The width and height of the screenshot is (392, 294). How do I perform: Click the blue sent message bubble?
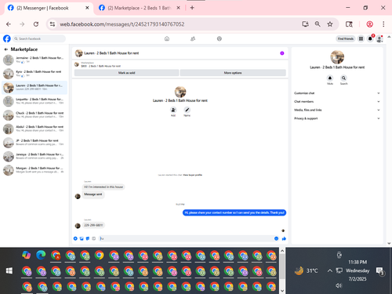tap(234, 212)
